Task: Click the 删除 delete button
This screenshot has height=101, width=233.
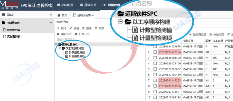Action: (87, 28)
